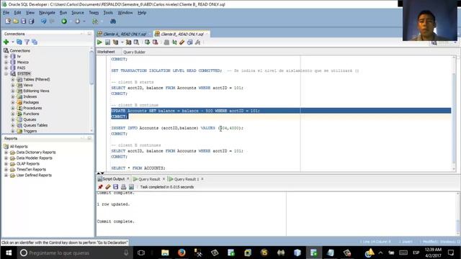Open the Windows Start menu
Viewport: 461px width, 259px height.
[x=9, y=253]
